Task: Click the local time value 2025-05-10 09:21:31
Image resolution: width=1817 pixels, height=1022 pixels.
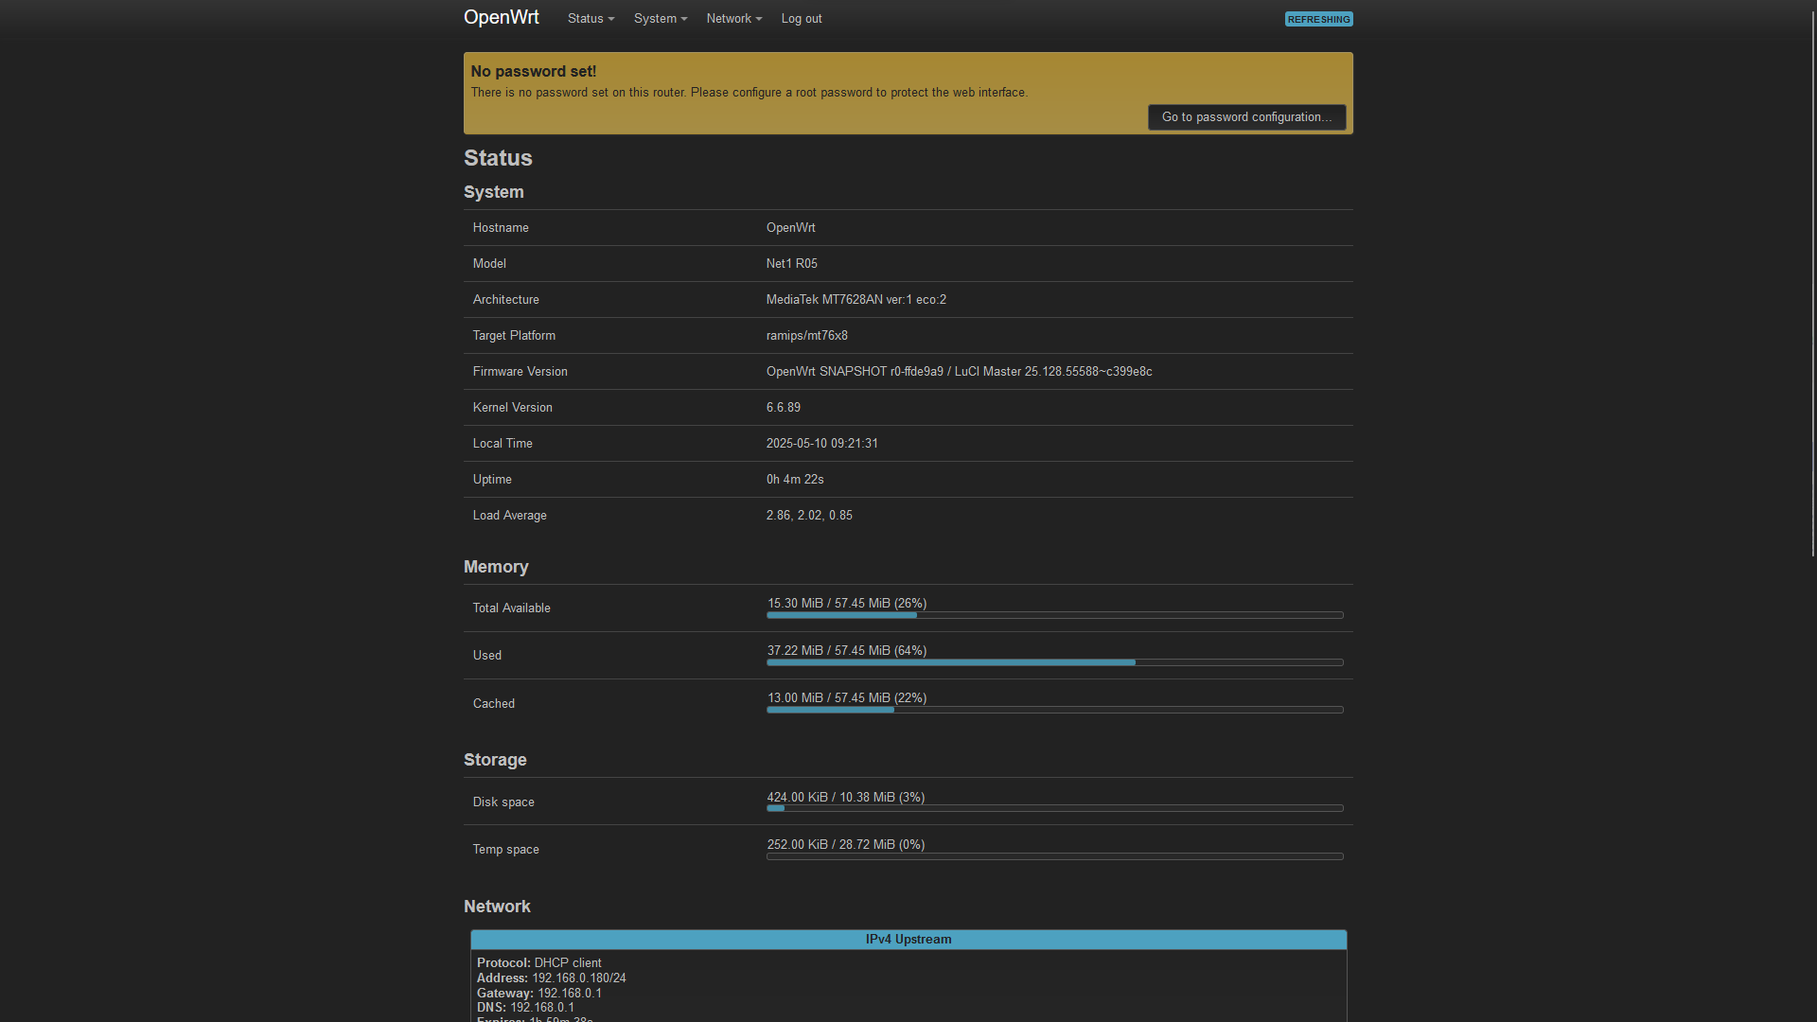Action: tap(822, 444)
